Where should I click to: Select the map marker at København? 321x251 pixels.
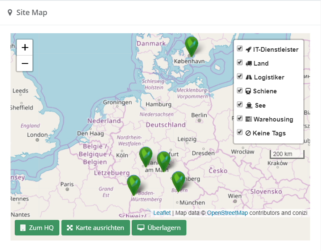[x=191, y=45]
